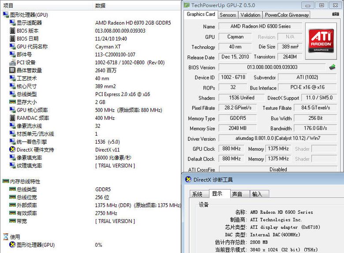Click the memory icon beside 显存大小

tap(12, 102)
